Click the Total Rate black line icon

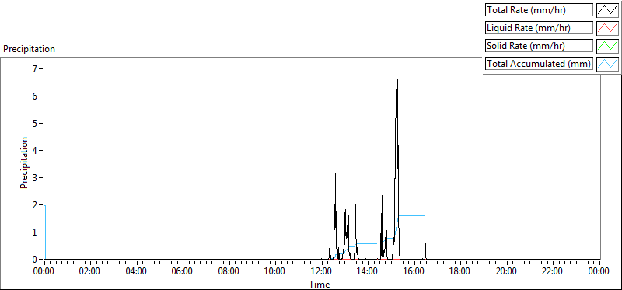click(x=608, y=10)
